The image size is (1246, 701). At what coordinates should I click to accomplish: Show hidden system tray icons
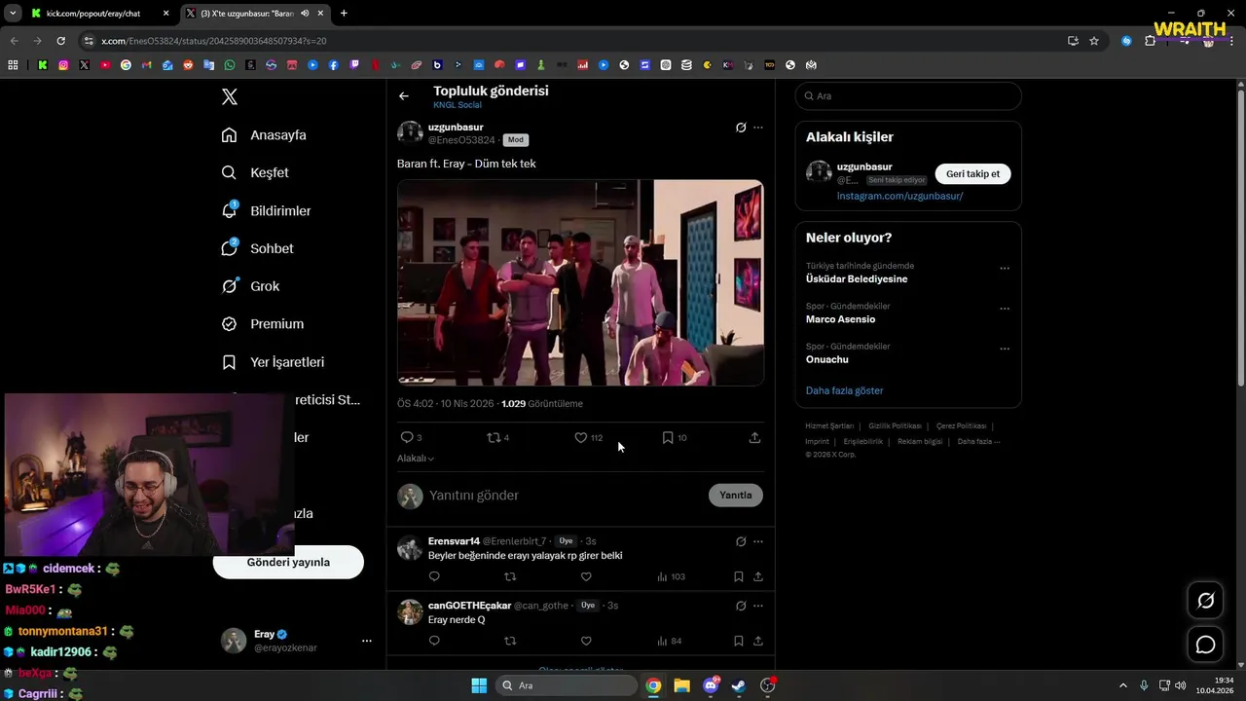click(x=1122, y=685)
